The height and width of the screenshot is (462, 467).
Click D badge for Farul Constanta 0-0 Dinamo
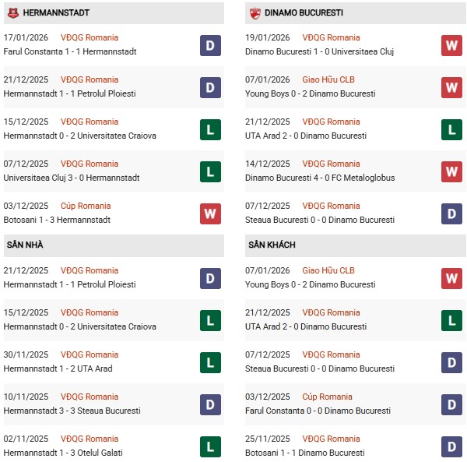coord(451,404)
